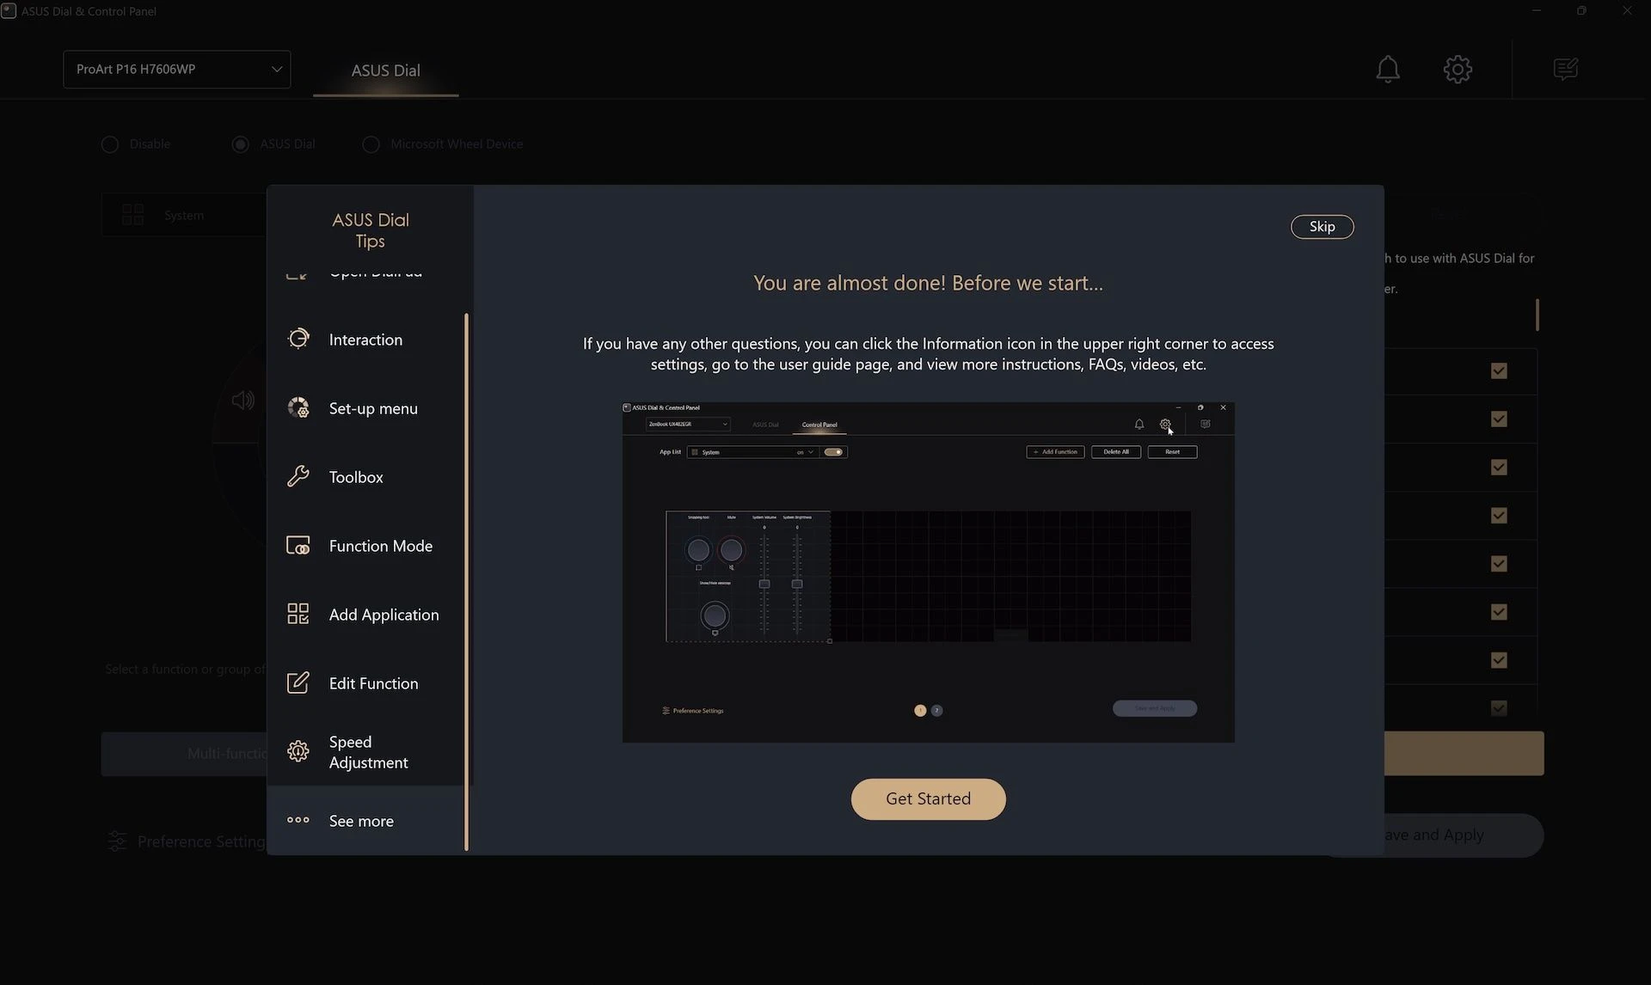Open notifications bell in the header
This screenshot has width=1651, height=985.
tap(1388, 69)
